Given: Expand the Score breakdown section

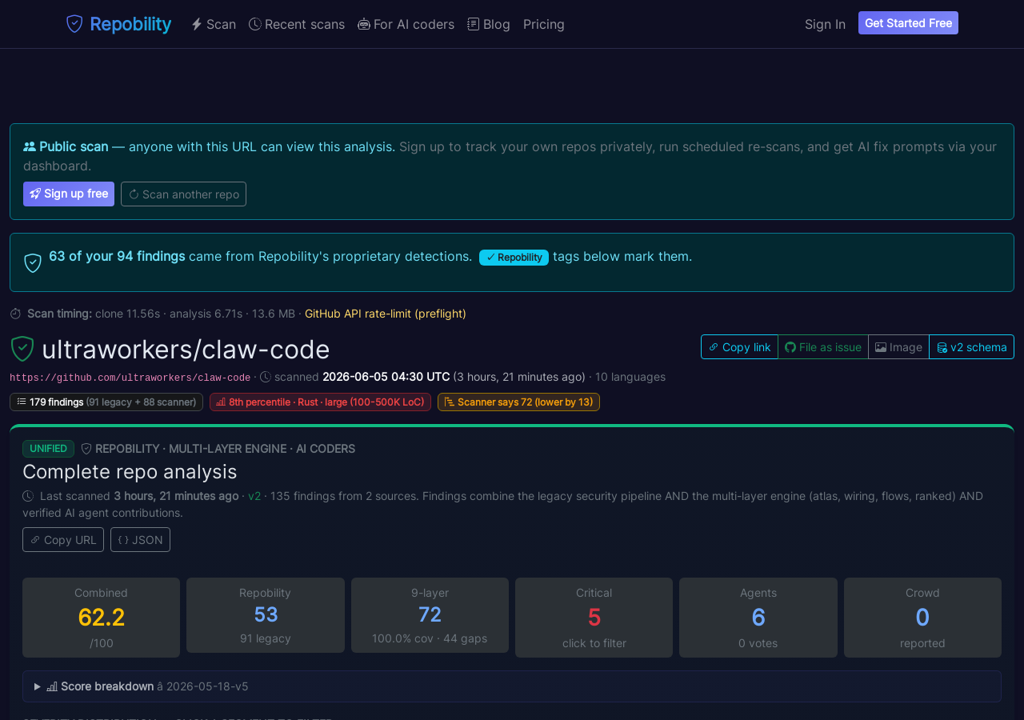Looking at the screenshot, I should coord(512,686).
